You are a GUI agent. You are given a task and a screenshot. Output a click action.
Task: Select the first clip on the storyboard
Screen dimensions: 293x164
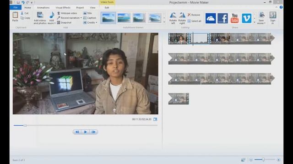tap(179, 39)
